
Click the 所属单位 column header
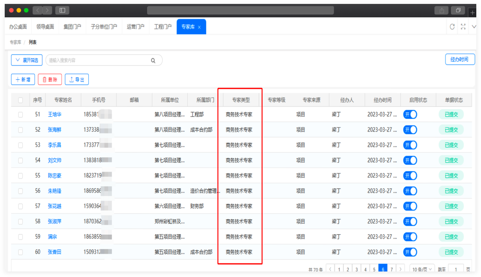170,100
